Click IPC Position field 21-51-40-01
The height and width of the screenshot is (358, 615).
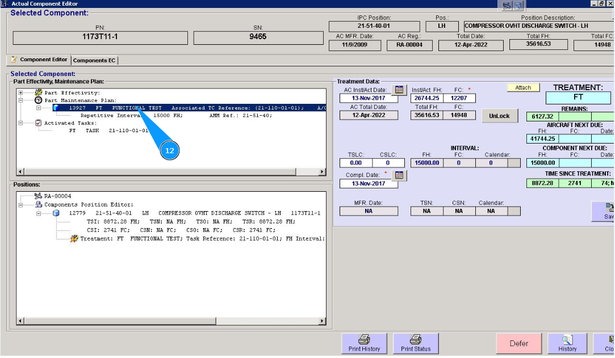374,26
